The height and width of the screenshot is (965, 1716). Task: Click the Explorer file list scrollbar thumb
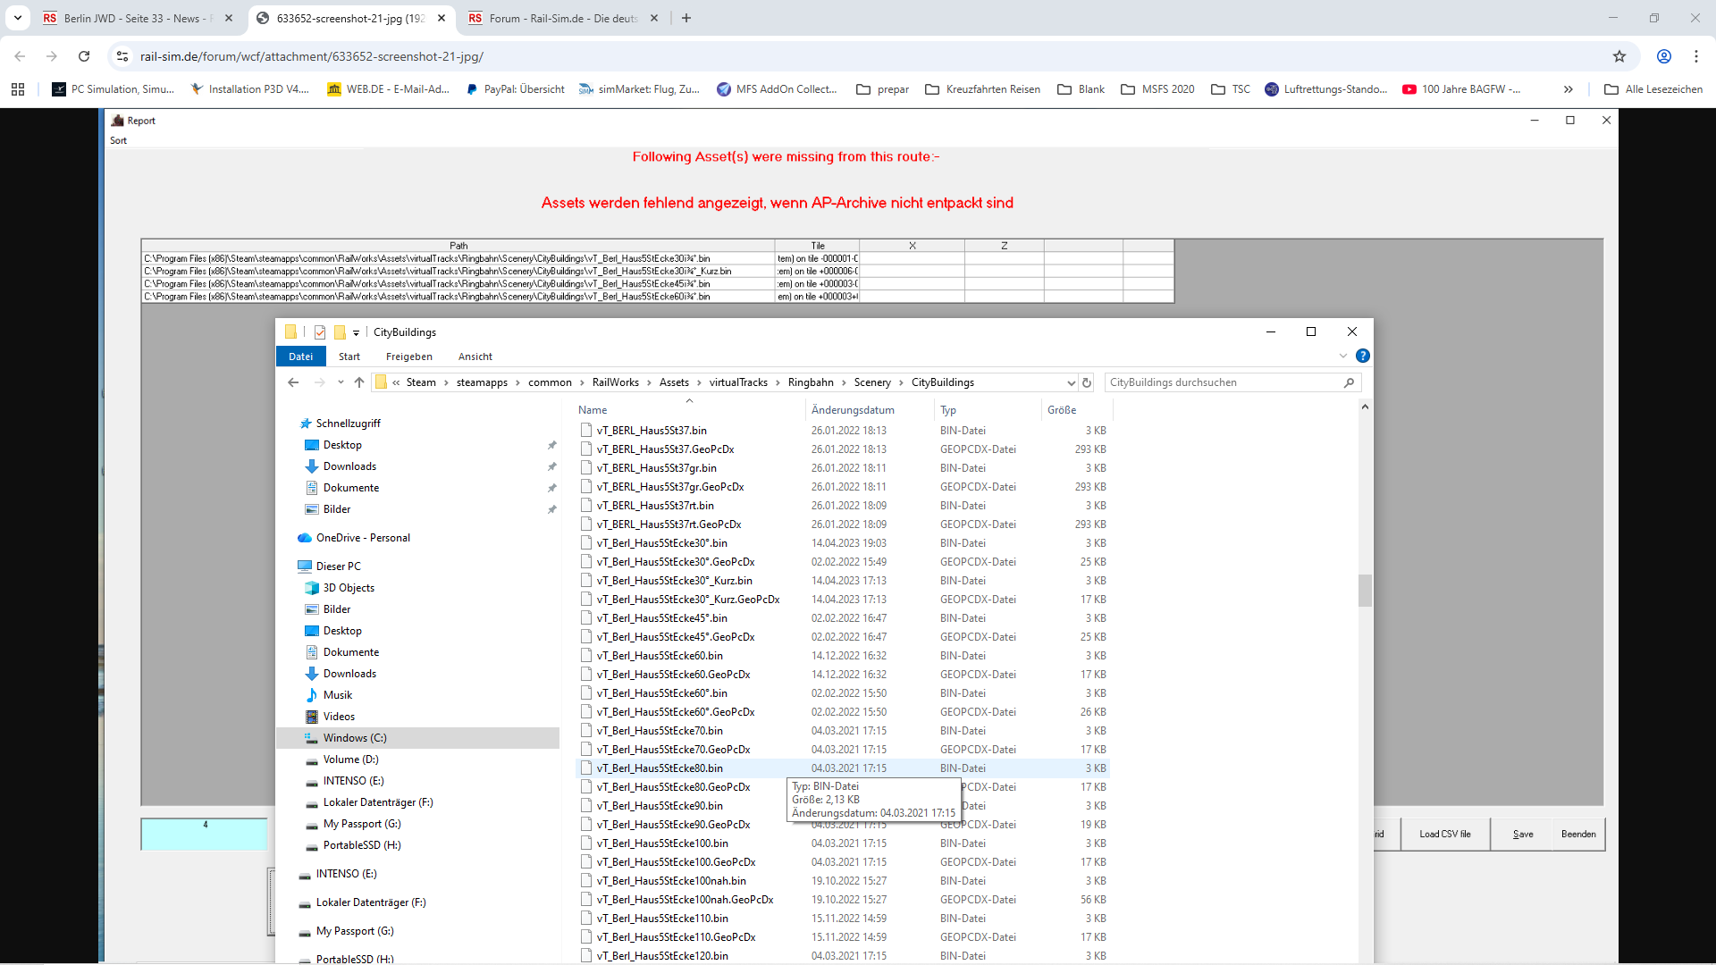(1364, 591)
